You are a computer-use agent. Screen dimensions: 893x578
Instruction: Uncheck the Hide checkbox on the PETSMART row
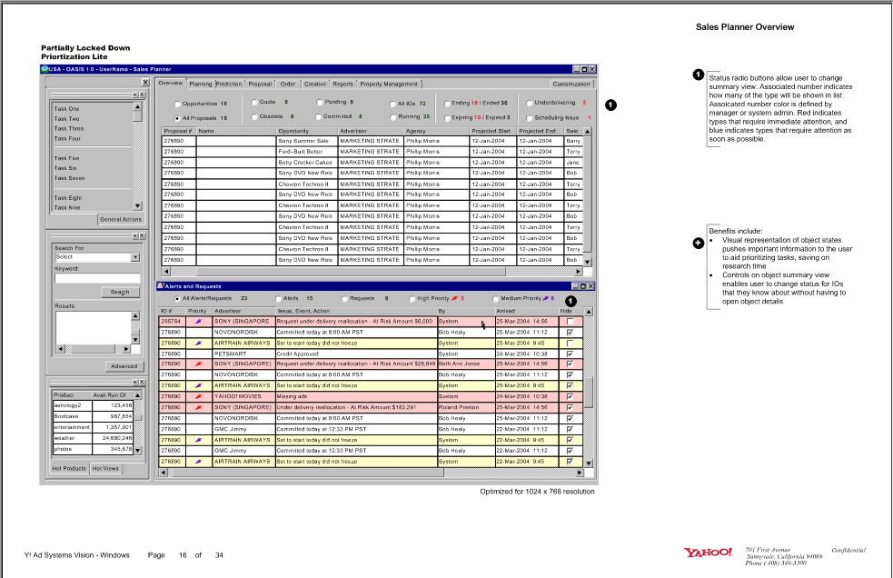tap(570, 353)
